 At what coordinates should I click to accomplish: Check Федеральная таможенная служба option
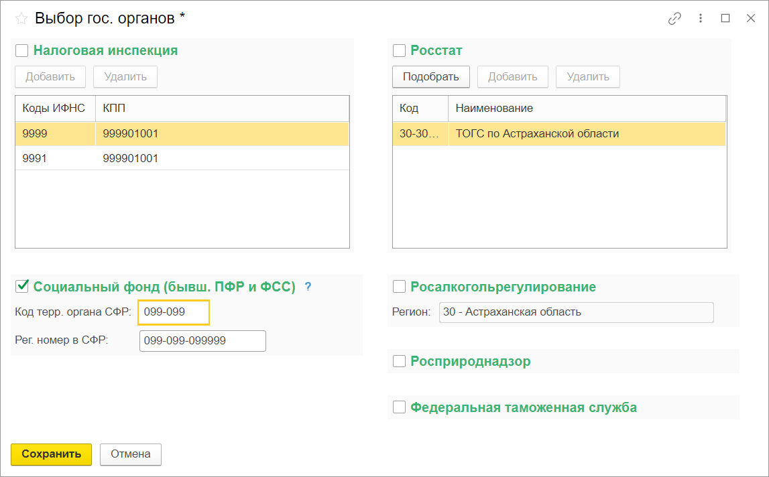click(400, 407)
